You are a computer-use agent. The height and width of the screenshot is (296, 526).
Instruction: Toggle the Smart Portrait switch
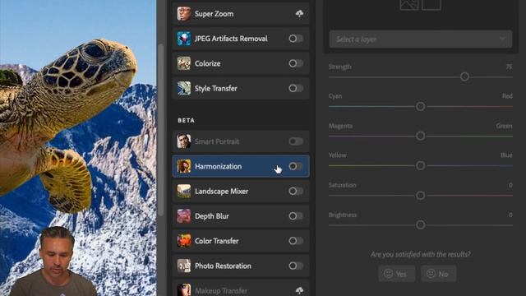(x=296, y=141)
